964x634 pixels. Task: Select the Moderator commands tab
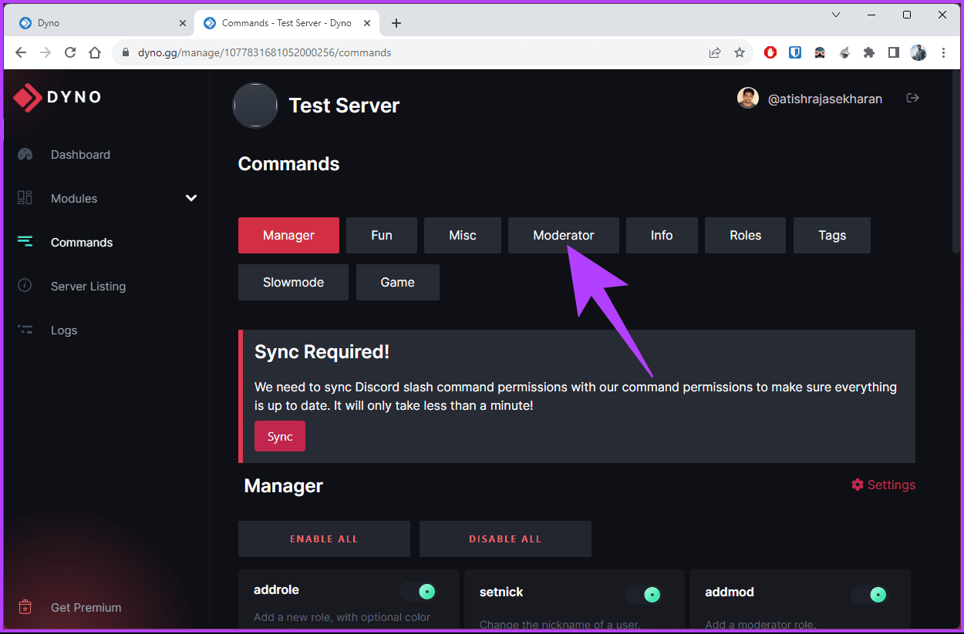point(564,235)
